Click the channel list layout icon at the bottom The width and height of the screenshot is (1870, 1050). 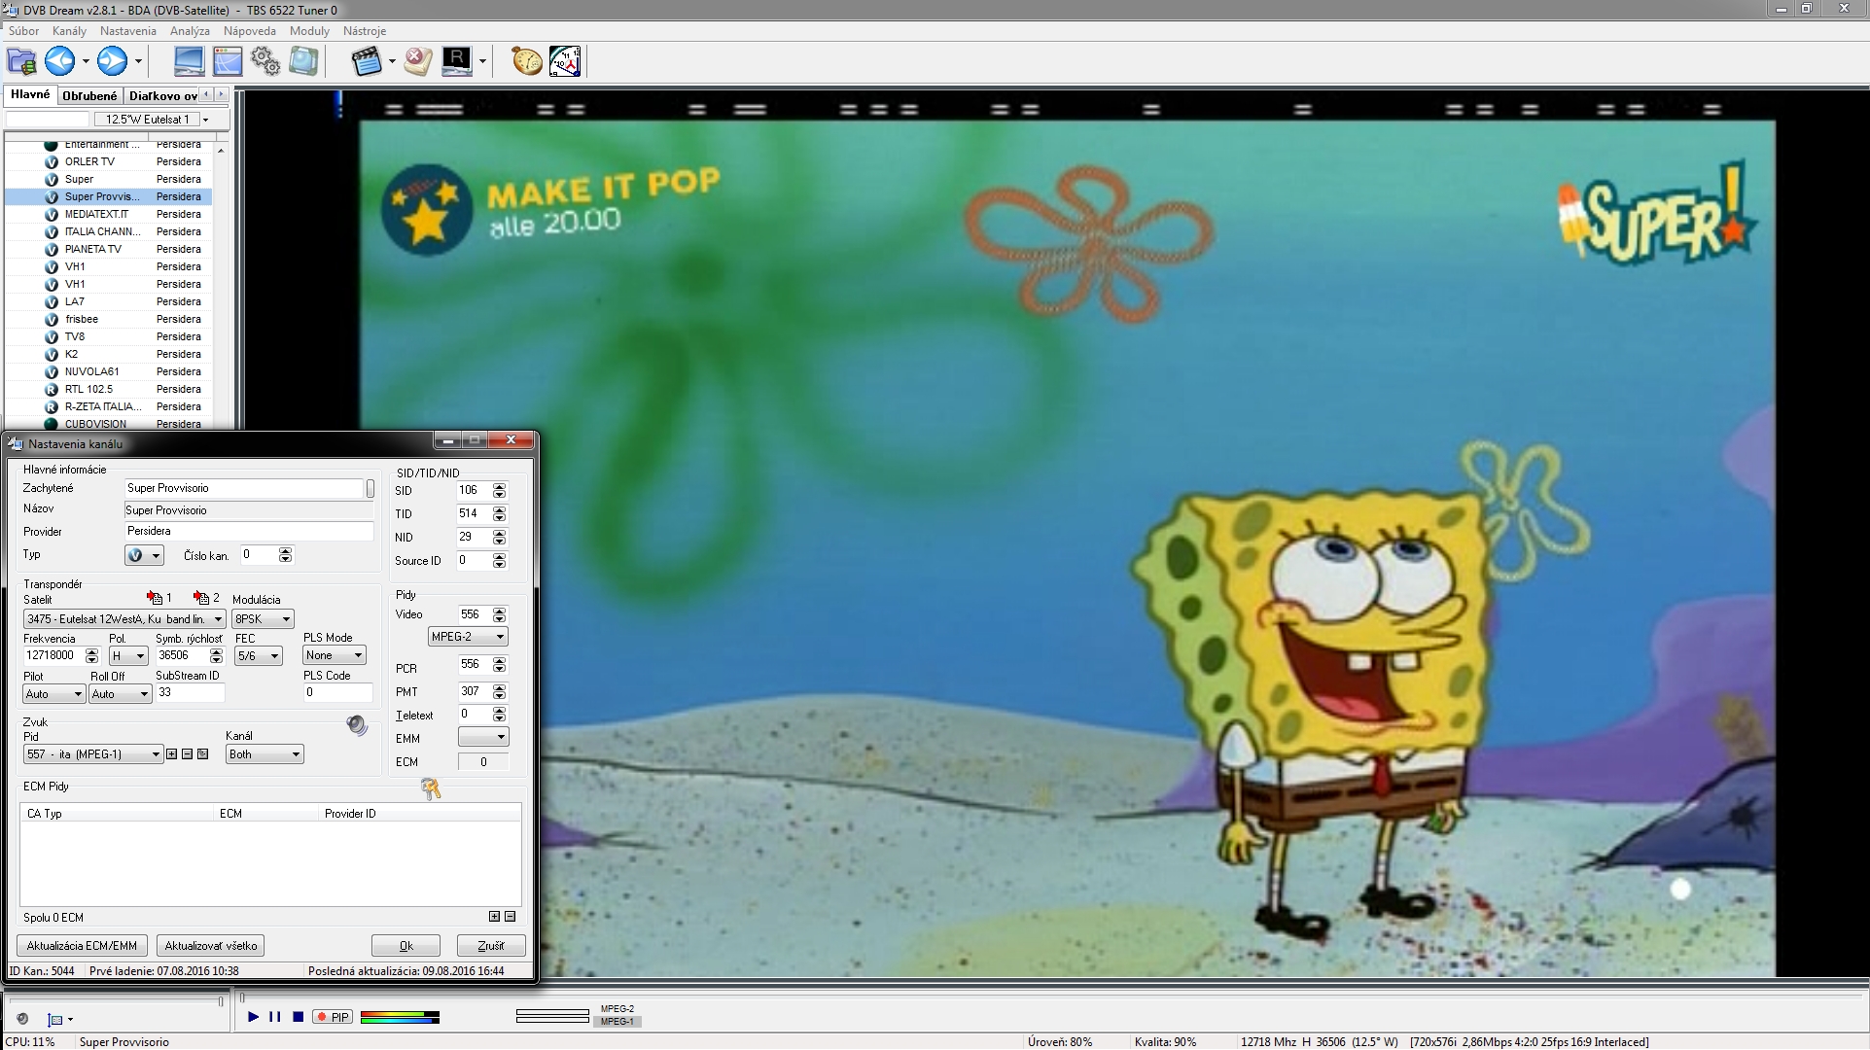pyautogui.click(x=55, y=1019)
